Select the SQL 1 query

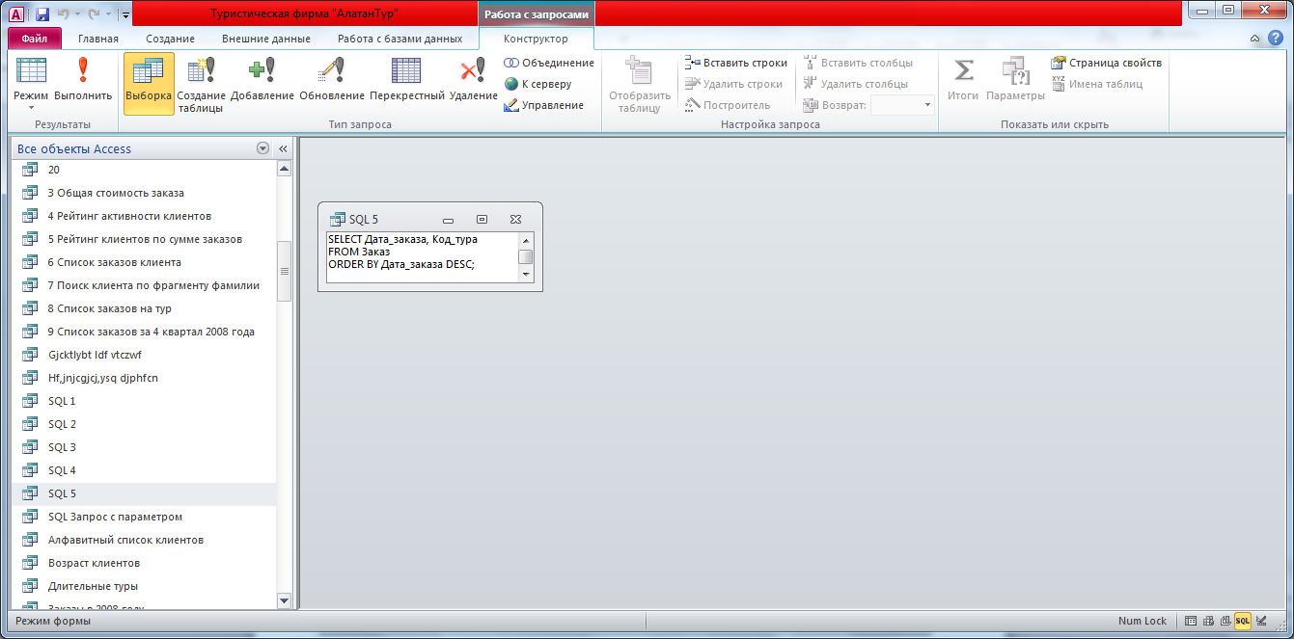pos(145,401)
